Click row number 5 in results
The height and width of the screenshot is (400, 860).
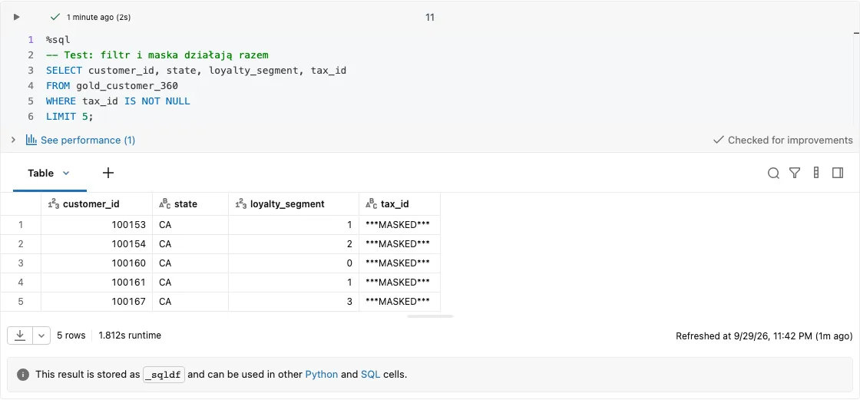(21, 302)
